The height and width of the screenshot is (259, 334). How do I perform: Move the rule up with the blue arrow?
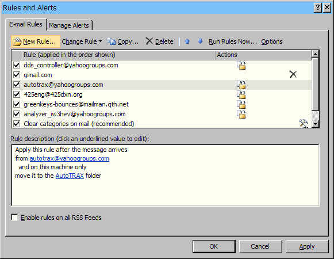click(x=187, y=41)
